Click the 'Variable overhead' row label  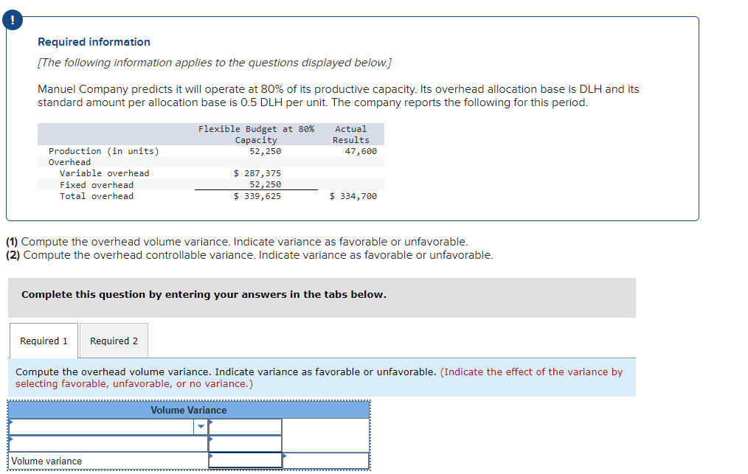(105, 173)
